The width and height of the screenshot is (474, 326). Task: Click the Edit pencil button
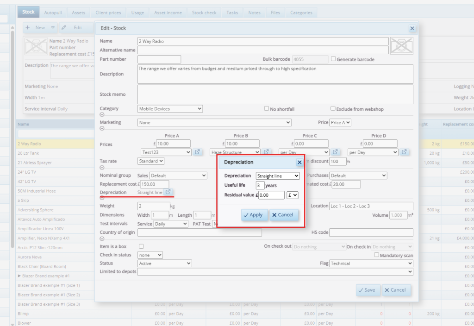[75, 27]
